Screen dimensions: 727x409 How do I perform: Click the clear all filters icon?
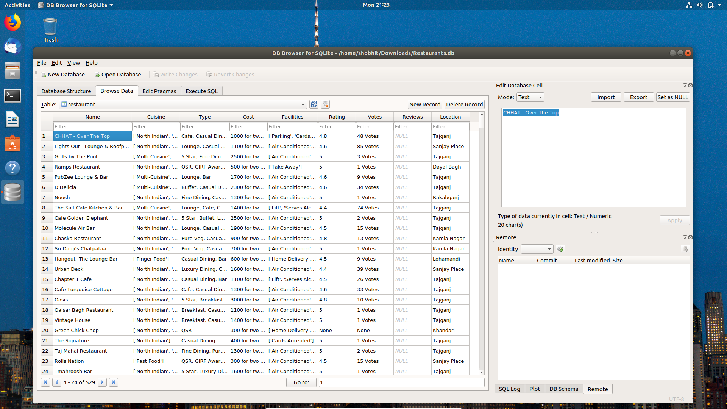point(325,105)
